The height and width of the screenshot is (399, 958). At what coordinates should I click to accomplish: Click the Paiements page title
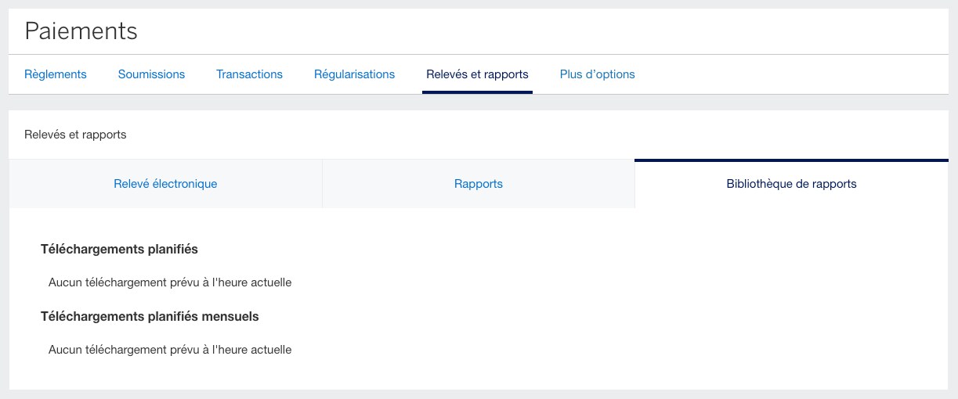coord(81,31)
